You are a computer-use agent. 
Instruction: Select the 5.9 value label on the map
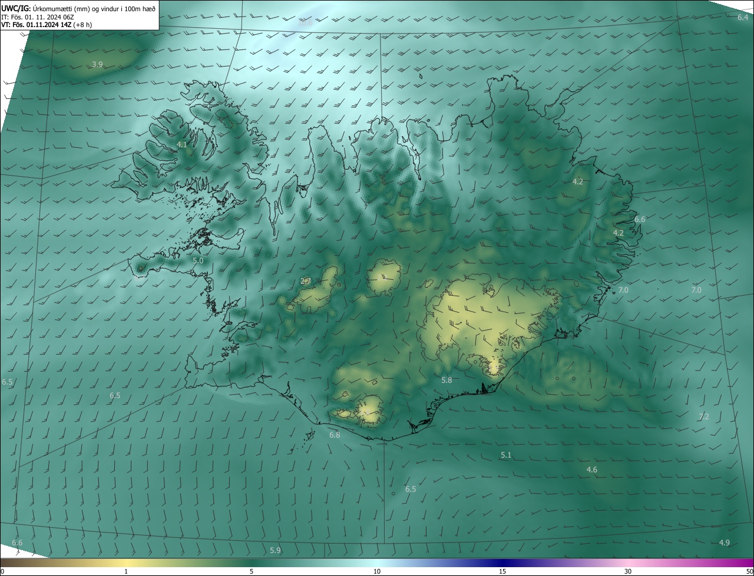275,551
